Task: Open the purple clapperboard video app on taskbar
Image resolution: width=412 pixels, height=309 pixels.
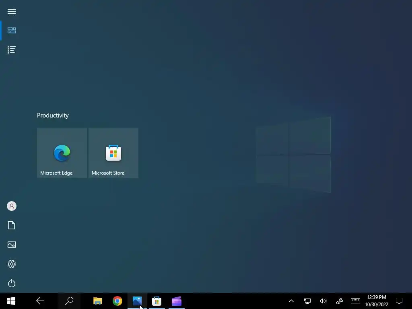Action: point(177,301)
